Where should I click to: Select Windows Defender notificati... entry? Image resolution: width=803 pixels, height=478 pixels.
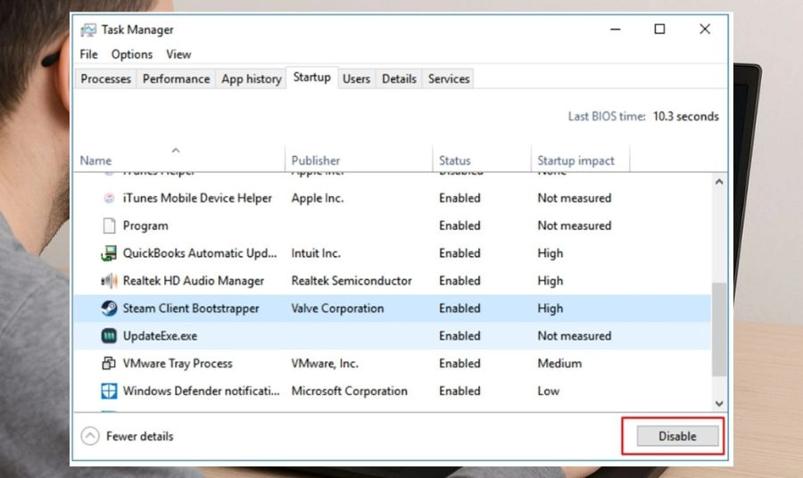pyautogui.click(x=202, y=391)
